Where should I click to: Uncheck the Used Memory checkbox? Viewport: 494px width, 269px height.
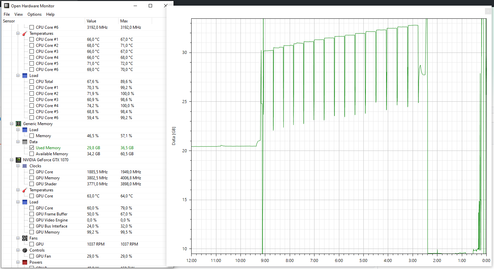(31, 148)
